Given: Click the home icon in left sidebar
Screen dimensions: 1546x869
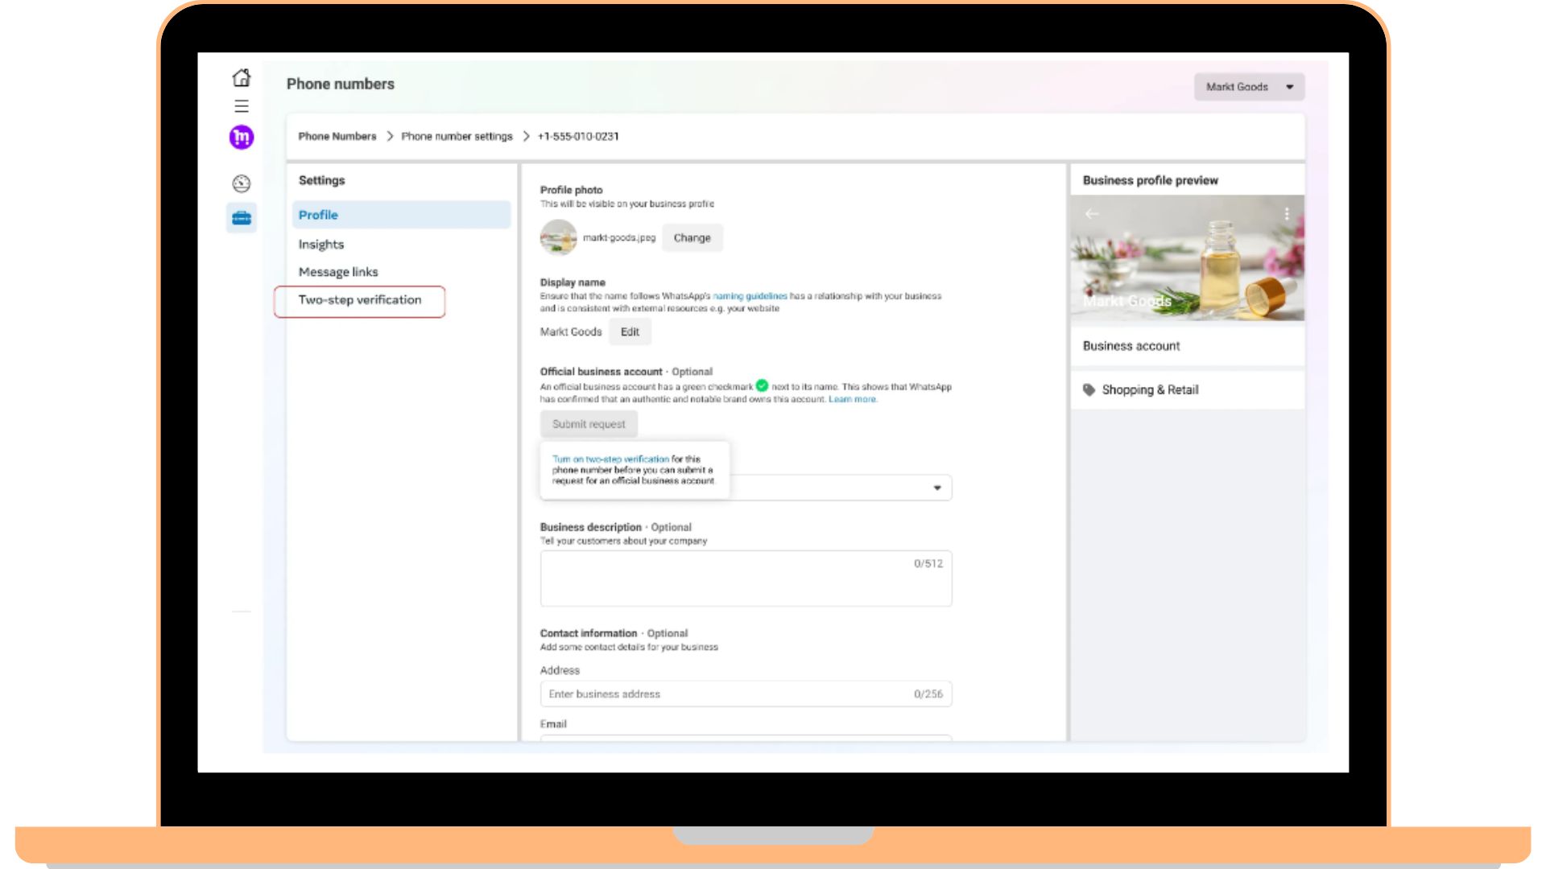Looking at the screenshot, I should [x=242, y=77].
